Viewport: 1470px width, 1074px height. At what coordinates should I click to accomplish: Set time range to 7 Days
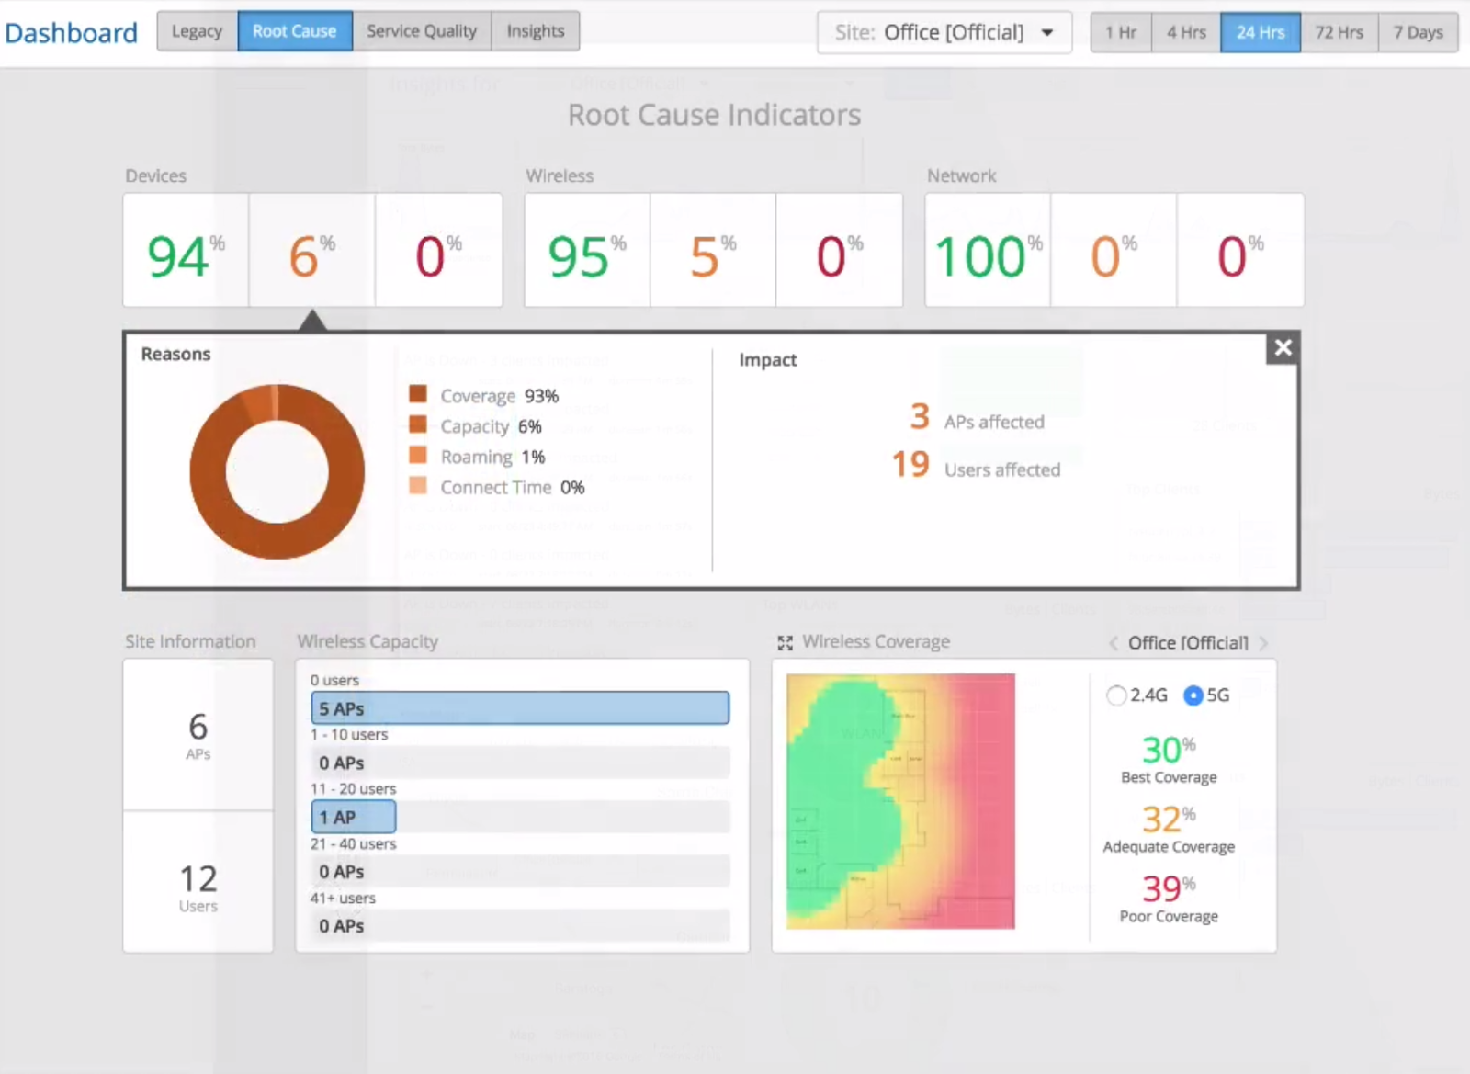coord(1418,32)
